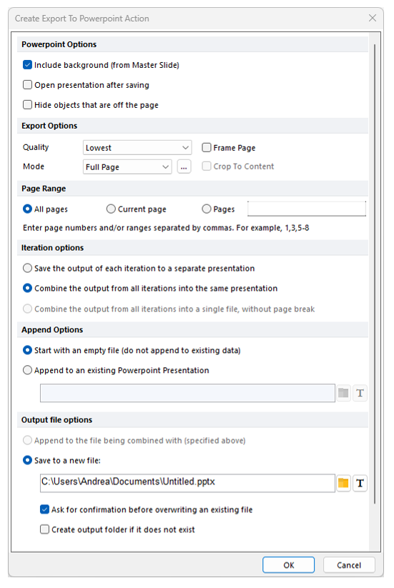Enable Hide objects that are off the page

point(27,104)
